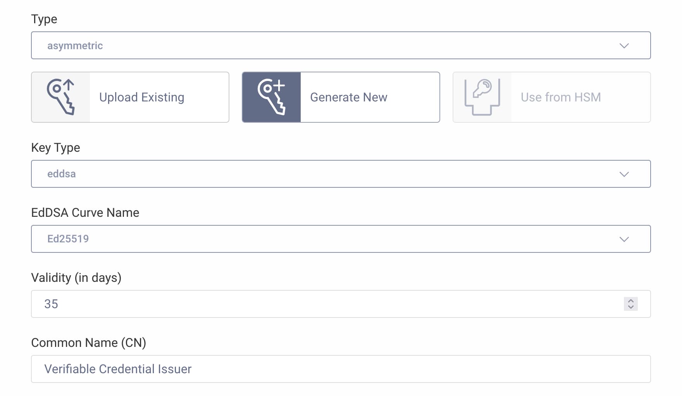The width and height of the screenshot is (682, 398).
Task: Open the Type dropdown showing asymmetric
Action: tap(341, 45)
